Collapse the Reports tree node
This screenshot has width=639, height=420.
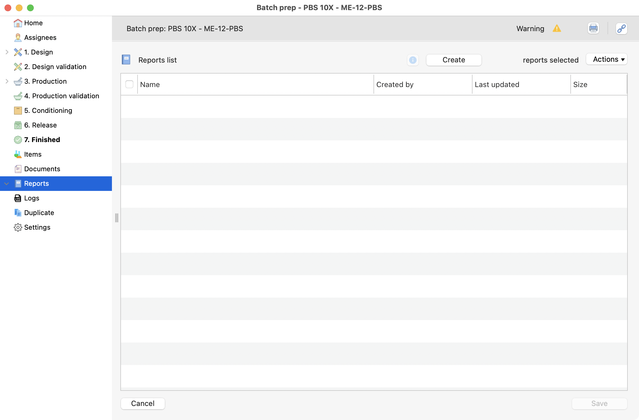(7, 184)
